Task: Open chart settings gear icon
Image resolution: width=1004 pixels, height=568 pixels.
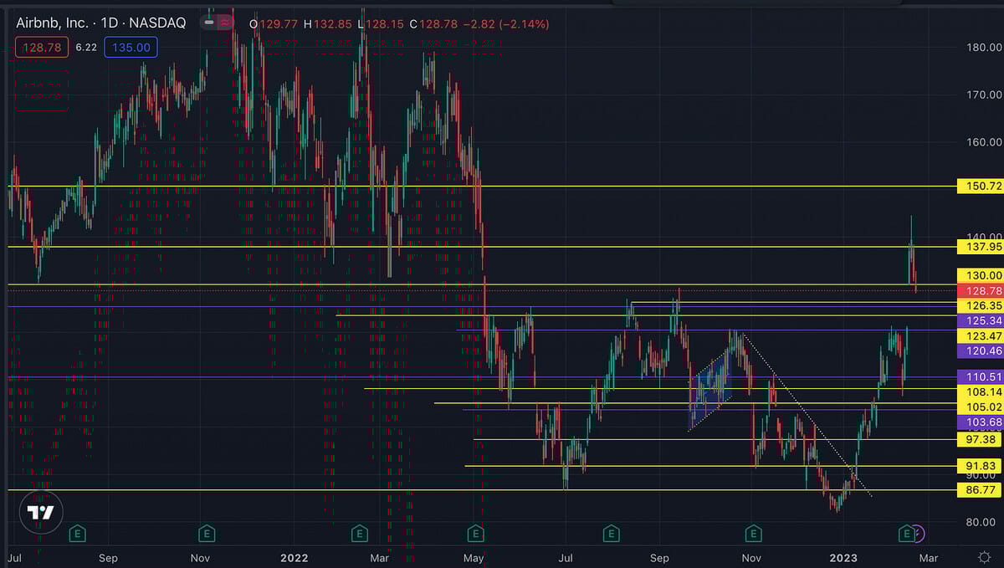Action: [985, 557]
